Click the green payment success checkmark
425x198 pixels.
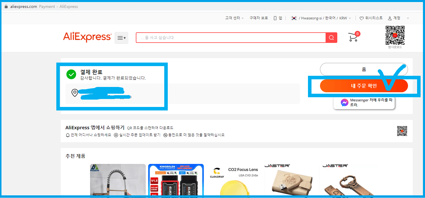point(71,74)
